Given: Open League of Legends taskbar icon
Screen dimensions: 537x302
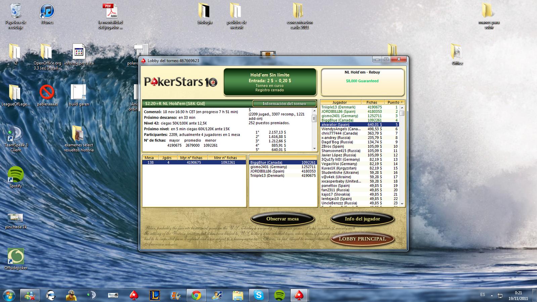Looking at the screenshot, I should (x=154, y=295).
